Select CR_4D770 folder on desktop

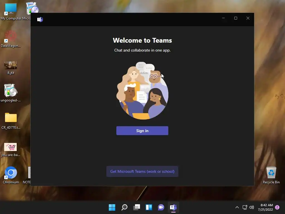(11, 121)
